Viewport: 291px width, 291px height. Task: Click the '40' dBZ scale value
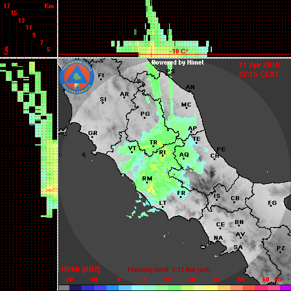point(217,279)
